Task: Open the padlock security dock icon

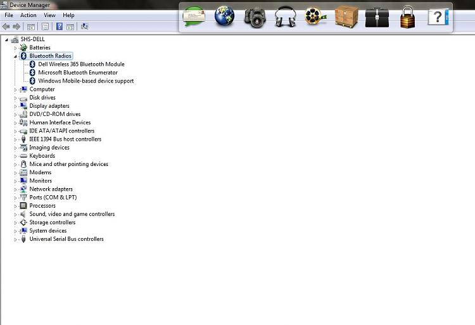Action: tap(407, 17)
